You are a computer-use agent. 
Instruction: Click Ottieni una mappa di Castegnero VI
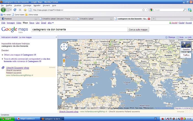(x=20, y=55)
